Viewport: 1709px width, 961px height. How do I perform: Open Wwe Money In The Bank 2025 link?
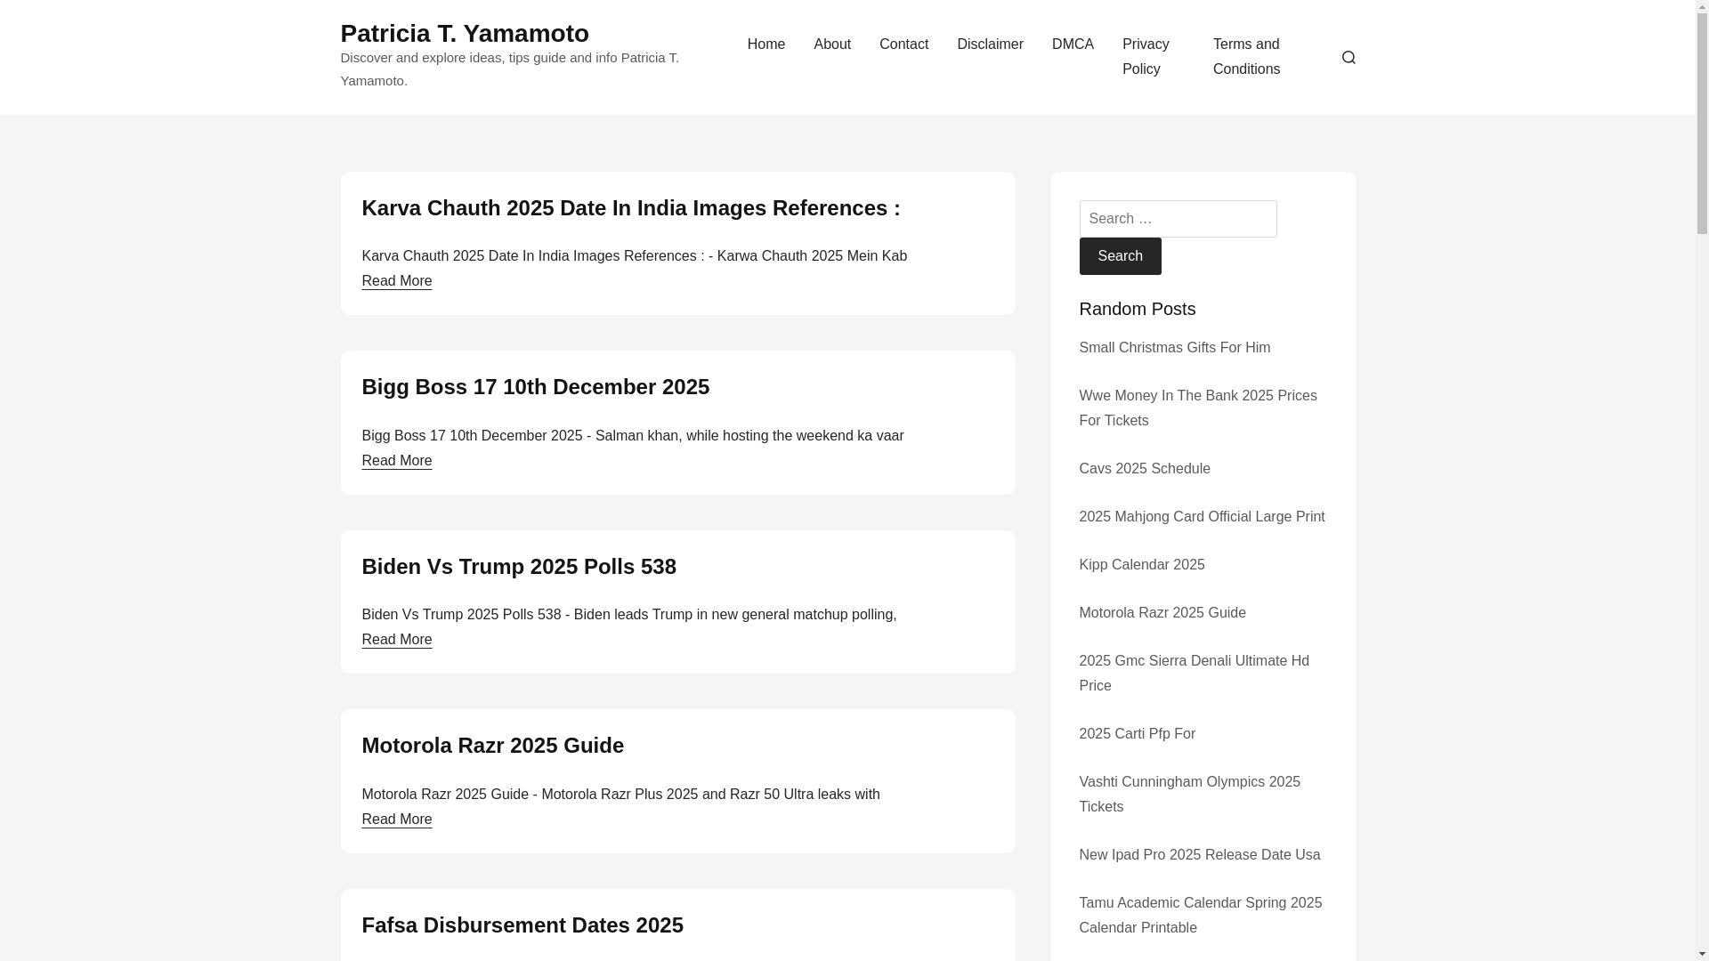[1198, 408]
